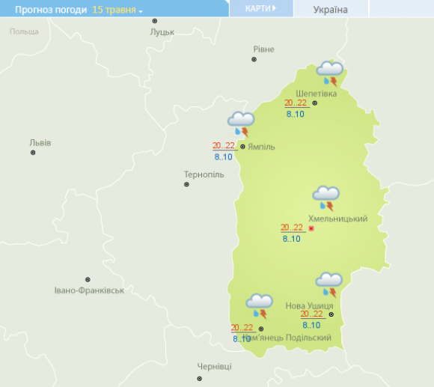This screenshot has height=387, width=434.
Task: Select the Чернівці city marker
Action: pyautogui.click(x=199, y=379)
